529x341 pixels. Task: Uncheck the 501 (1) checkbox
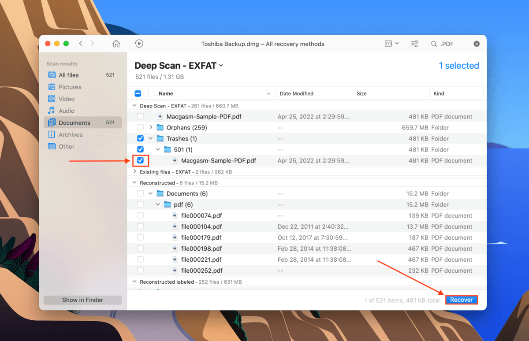[x=140, y=149]
